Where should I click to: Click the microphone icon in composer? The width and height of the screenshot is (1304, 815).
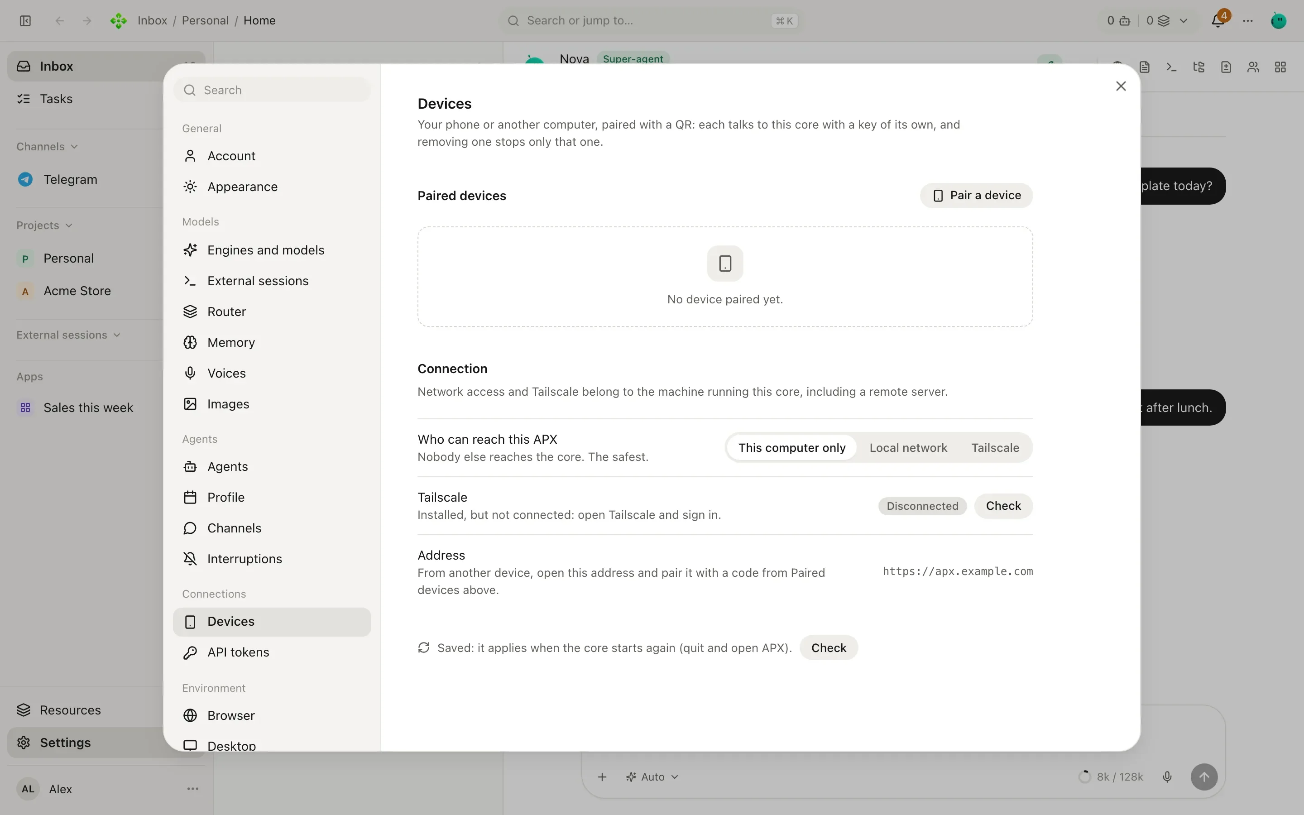[x=1167, y=777]
